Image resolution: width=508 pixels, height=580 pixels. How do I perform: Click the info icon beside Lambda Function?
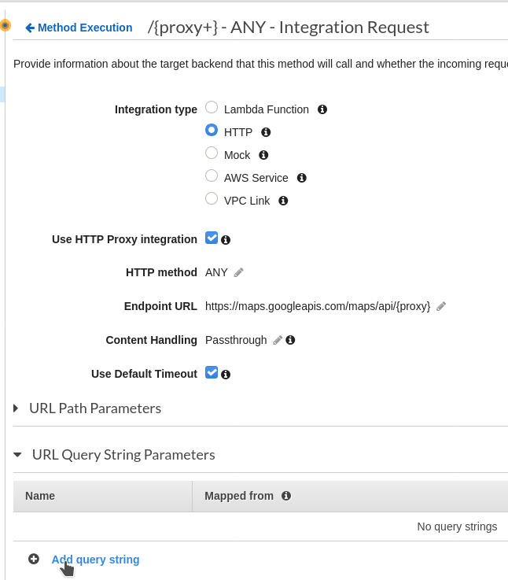322,109
